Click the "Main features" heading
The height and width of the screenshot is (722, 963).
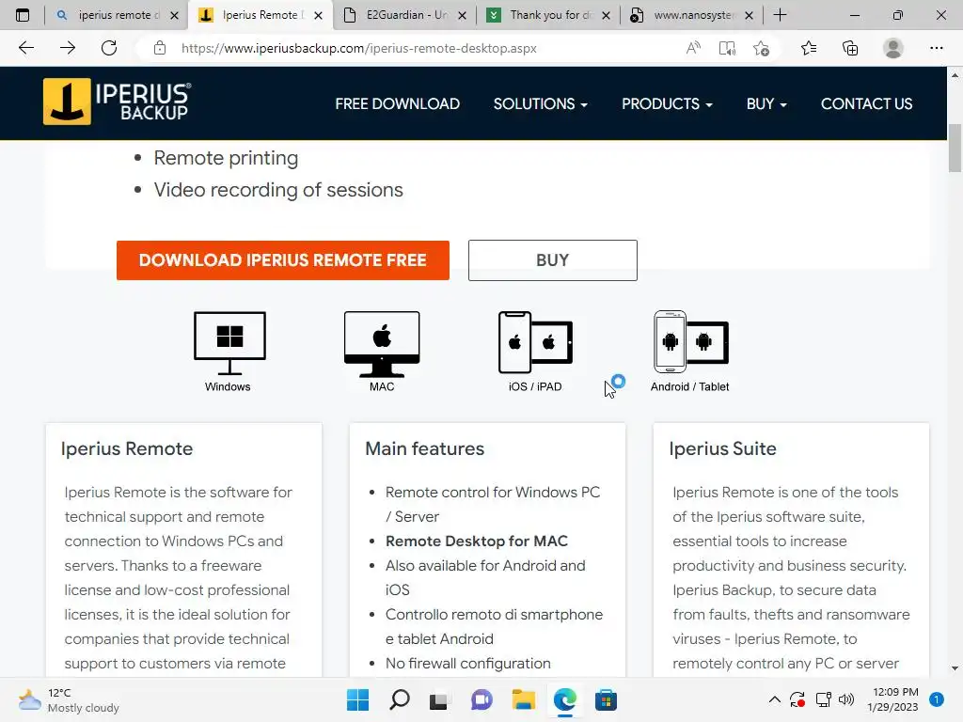[x=424, y=448]
